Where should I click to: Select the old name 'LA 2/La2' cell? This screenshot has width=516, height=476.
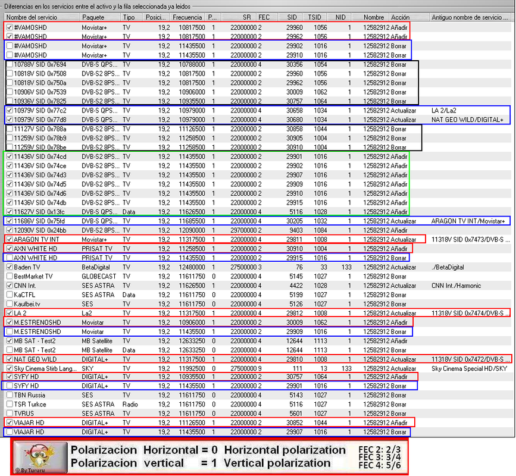pos(443,111)
